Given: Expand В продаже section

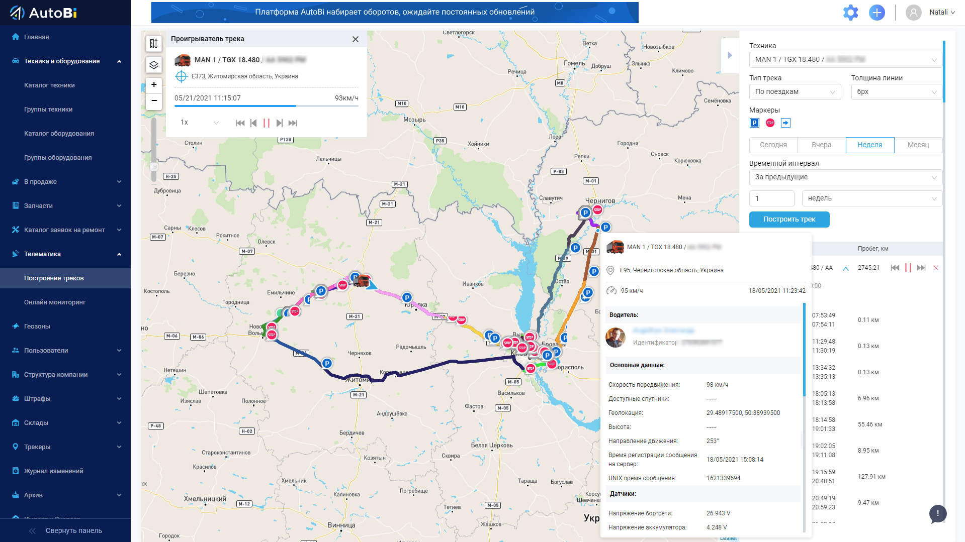Looking at the screenshot, I should coord(65,182).
